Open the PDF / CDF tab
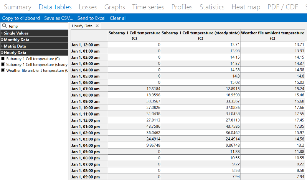This screenshot has height=180, width=307. 284,7
